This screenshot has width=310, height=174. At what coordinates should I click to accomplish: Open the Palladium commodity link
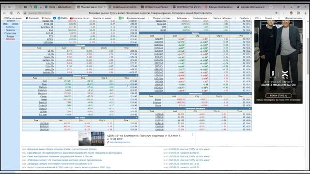pos(42,90)
